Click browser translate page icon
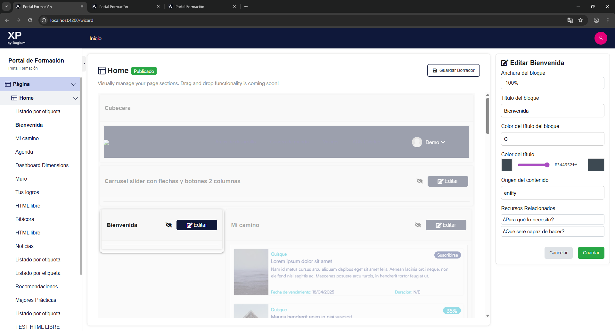The height and width of the screenshot is (331, 615). coord(570,20)
